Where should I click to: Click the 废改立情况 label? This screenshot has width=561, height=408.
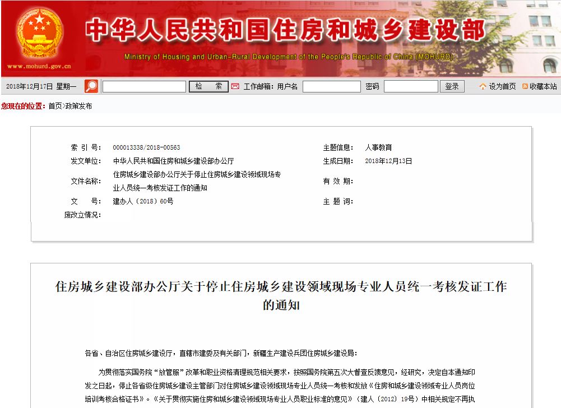click(82, 215)
